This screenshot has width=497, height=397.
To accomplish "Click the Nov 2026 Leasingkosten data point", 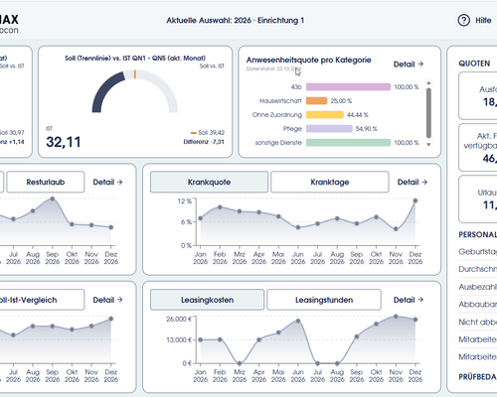I will pos(396,317).
